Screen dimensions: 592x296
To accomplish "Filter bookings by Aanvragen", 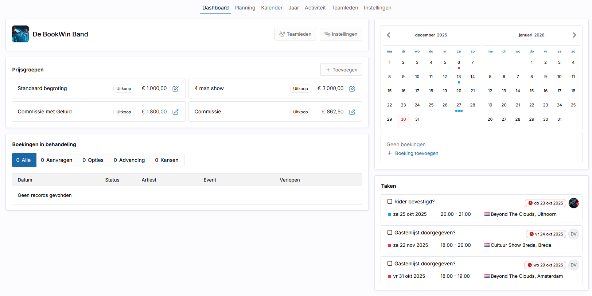I will 57,160.
